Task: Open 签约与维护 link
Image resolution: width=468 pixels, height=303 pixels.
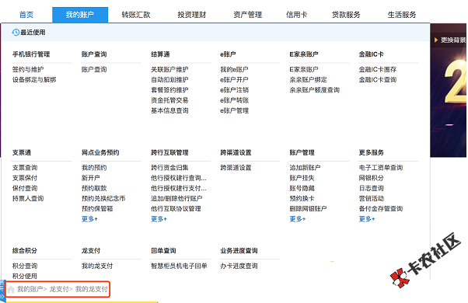Action: coord(28,69)
